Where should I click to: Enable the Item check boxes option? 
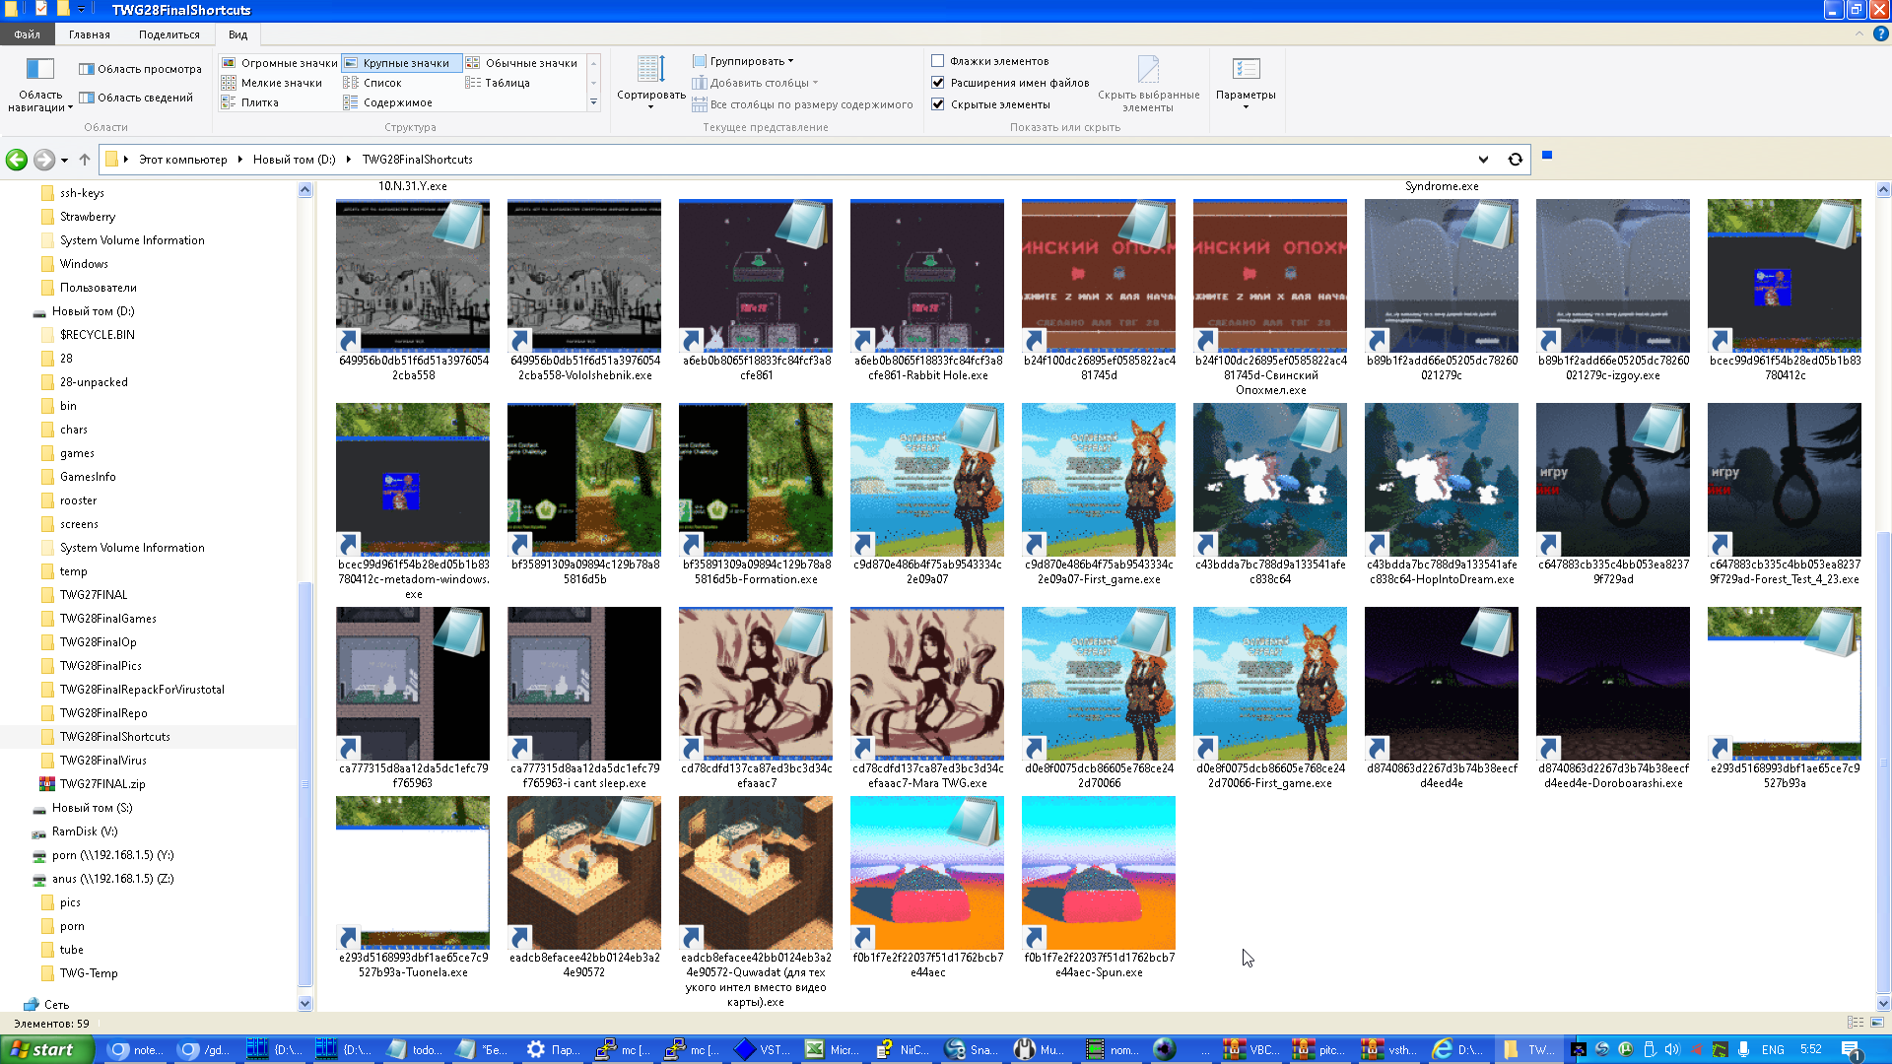click(938, 61)
